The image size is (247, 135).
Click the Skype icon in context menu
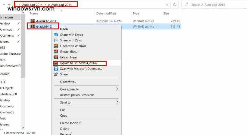(x=56, y=35)
